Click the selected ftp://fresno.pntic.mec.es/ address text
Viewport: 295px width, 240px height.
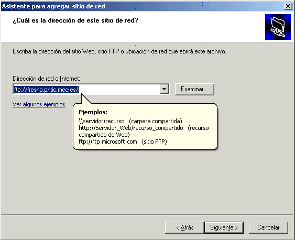(46, 89)
